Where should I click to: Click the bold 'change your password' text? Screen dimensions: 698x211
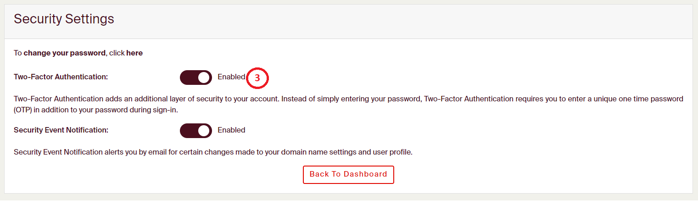pos(65,53)
